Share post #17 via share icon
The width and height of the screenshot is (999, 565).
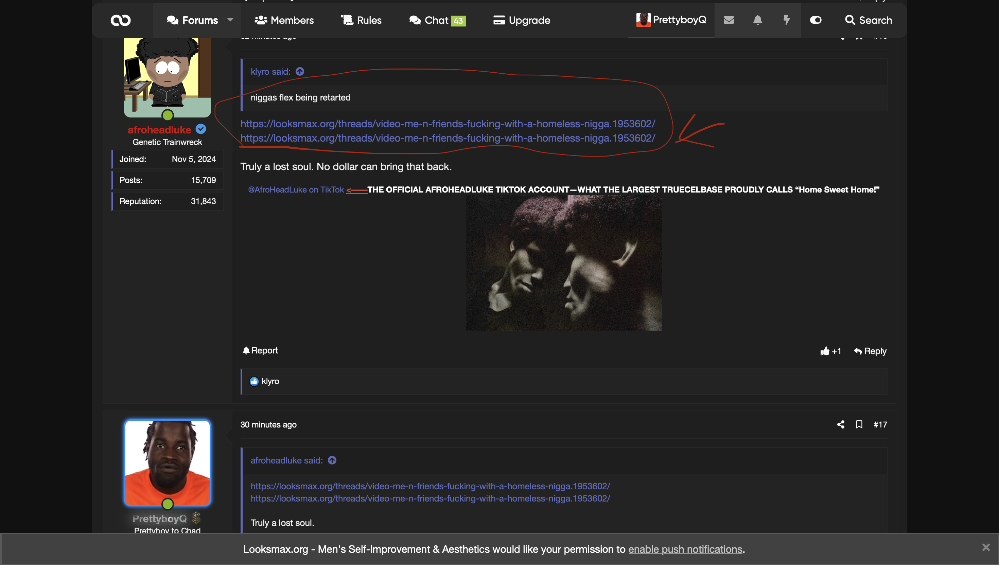tap(841, 424)
